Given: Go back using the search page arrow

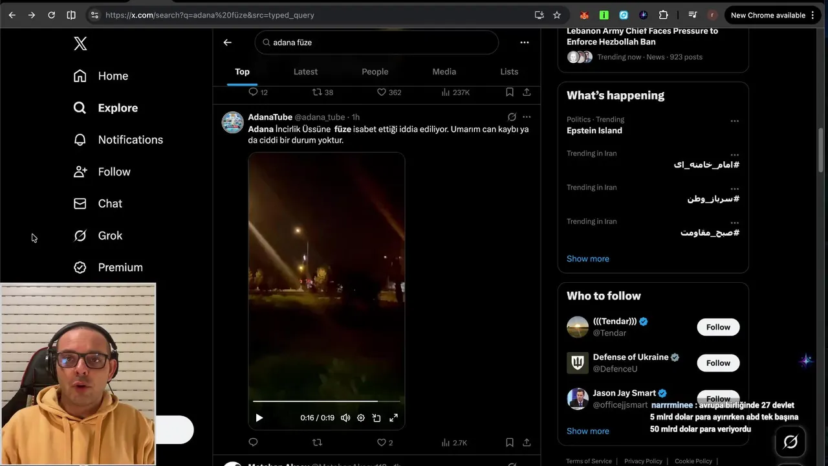Looking at the screenshot, I should coord(227,42).
